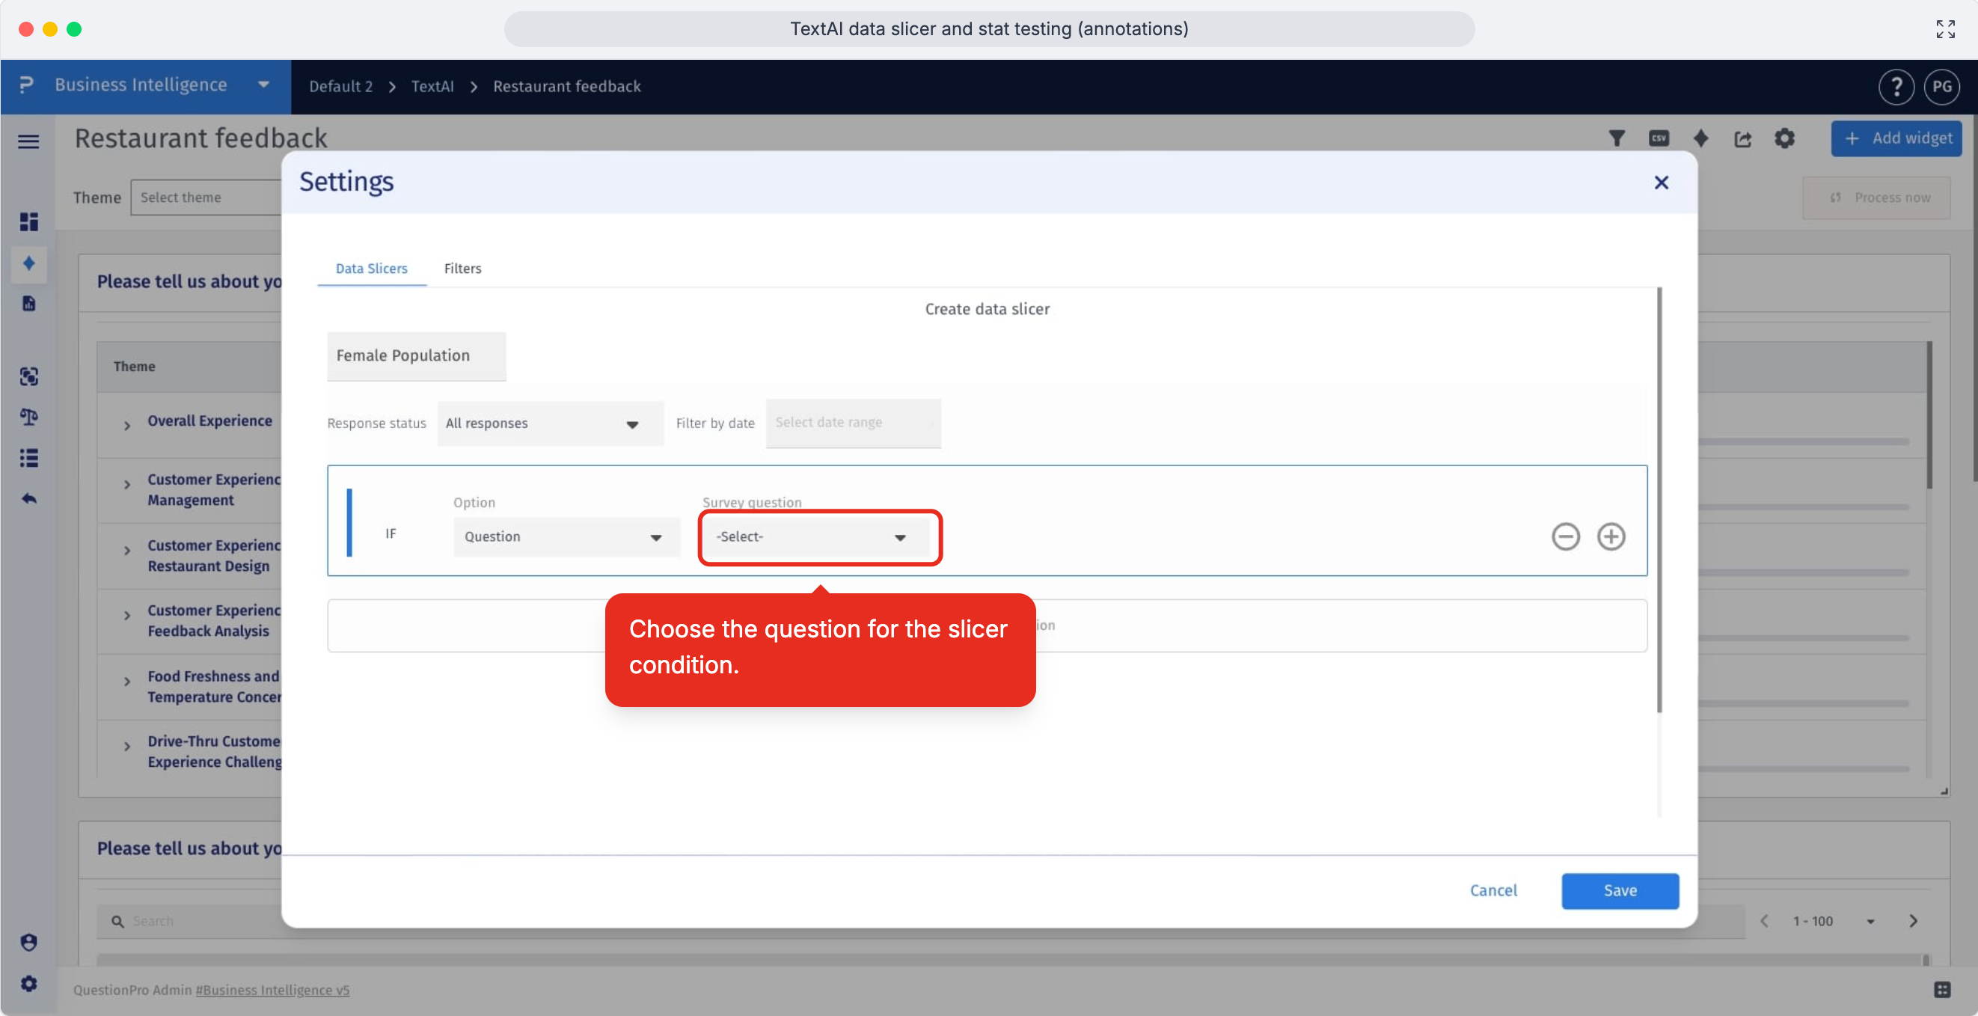Expand the Restaurant Design theme row
Screen dimensions: 1978x1016
coord(126,551)
